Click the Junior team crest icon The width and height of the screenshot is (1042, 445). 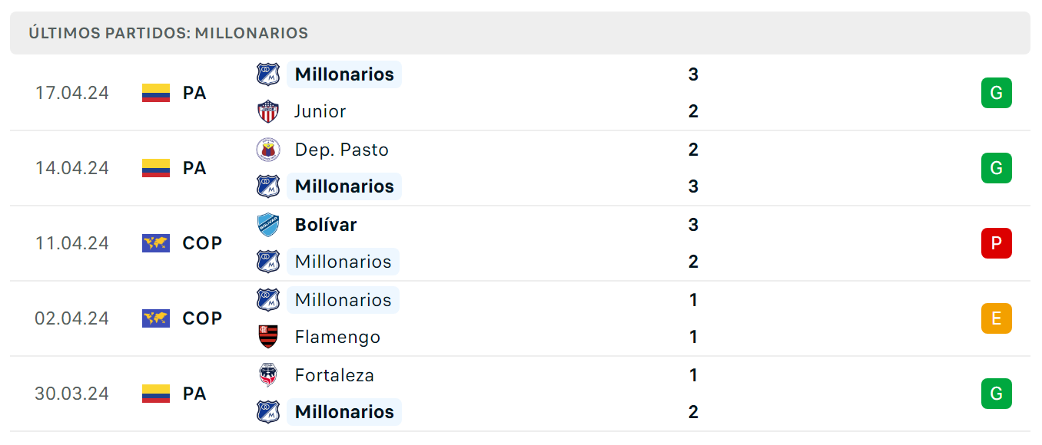(x=267, y=111)
